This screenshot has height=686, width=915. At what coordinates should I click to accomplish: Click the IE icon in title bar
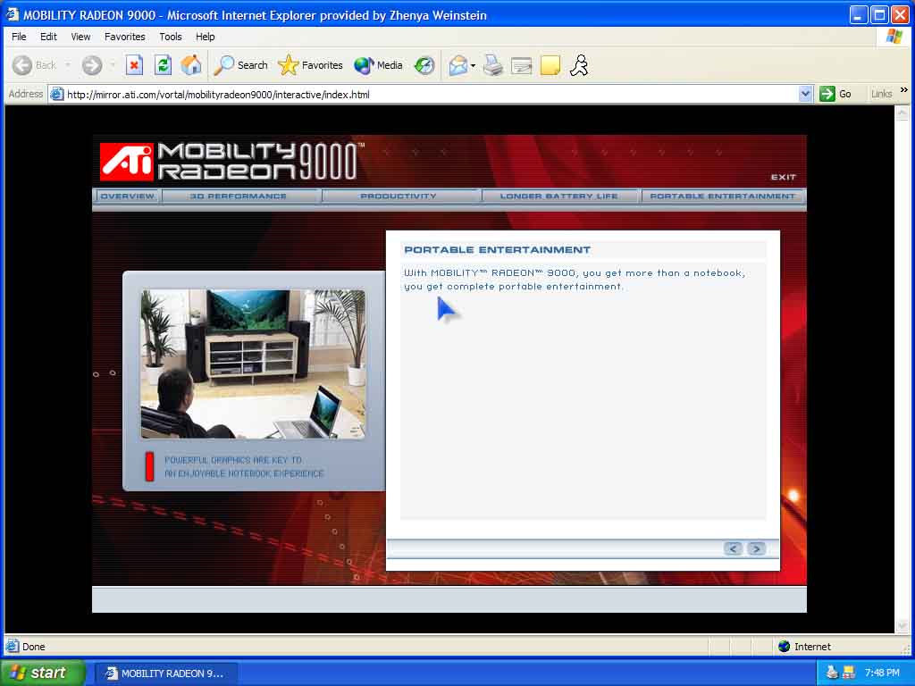13,14
